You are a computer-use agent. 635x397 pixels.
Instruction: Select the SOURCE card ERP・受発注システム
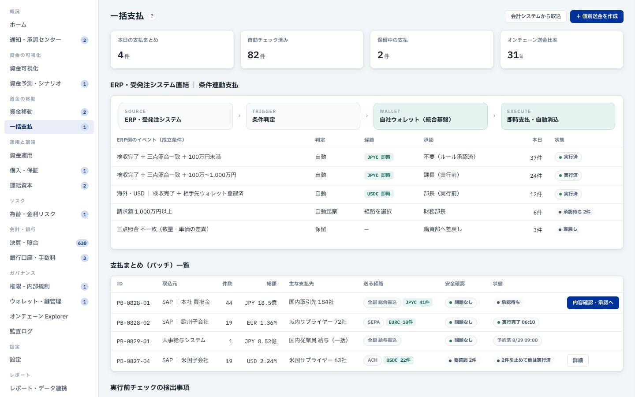(176, 116)
